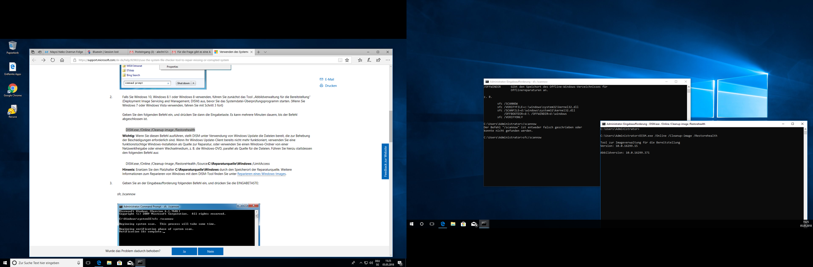
Task: Open the Edge favorites hub
Action: [360, 60]
